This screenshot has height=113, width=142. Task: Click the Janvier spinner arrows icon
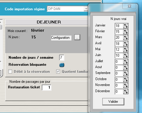coord(126,26)
